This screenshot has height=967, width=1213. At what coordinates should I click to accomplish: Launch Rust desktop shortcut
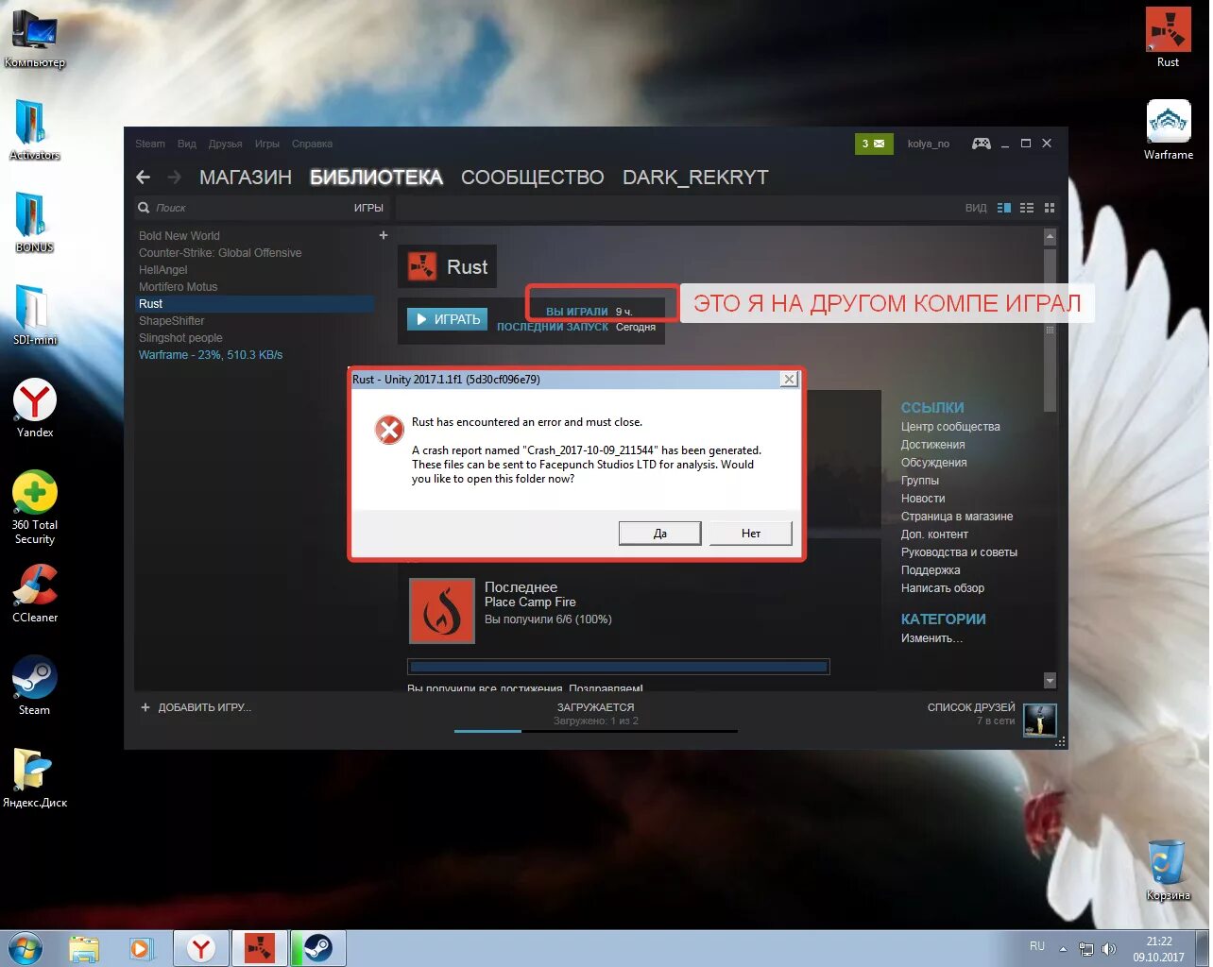tap(1169, 38)
